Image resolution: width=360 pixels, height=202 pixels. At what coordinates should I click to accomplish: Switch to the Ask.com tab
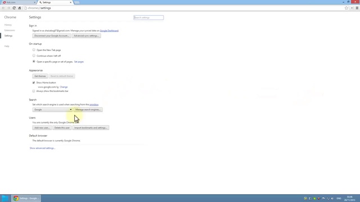19,2
